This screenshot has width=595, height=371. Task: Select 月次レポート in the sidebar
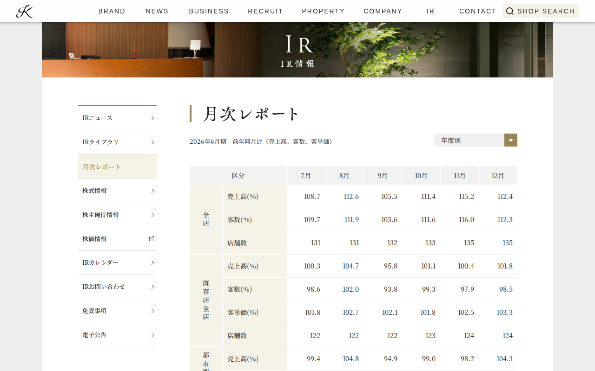[117, 166]
